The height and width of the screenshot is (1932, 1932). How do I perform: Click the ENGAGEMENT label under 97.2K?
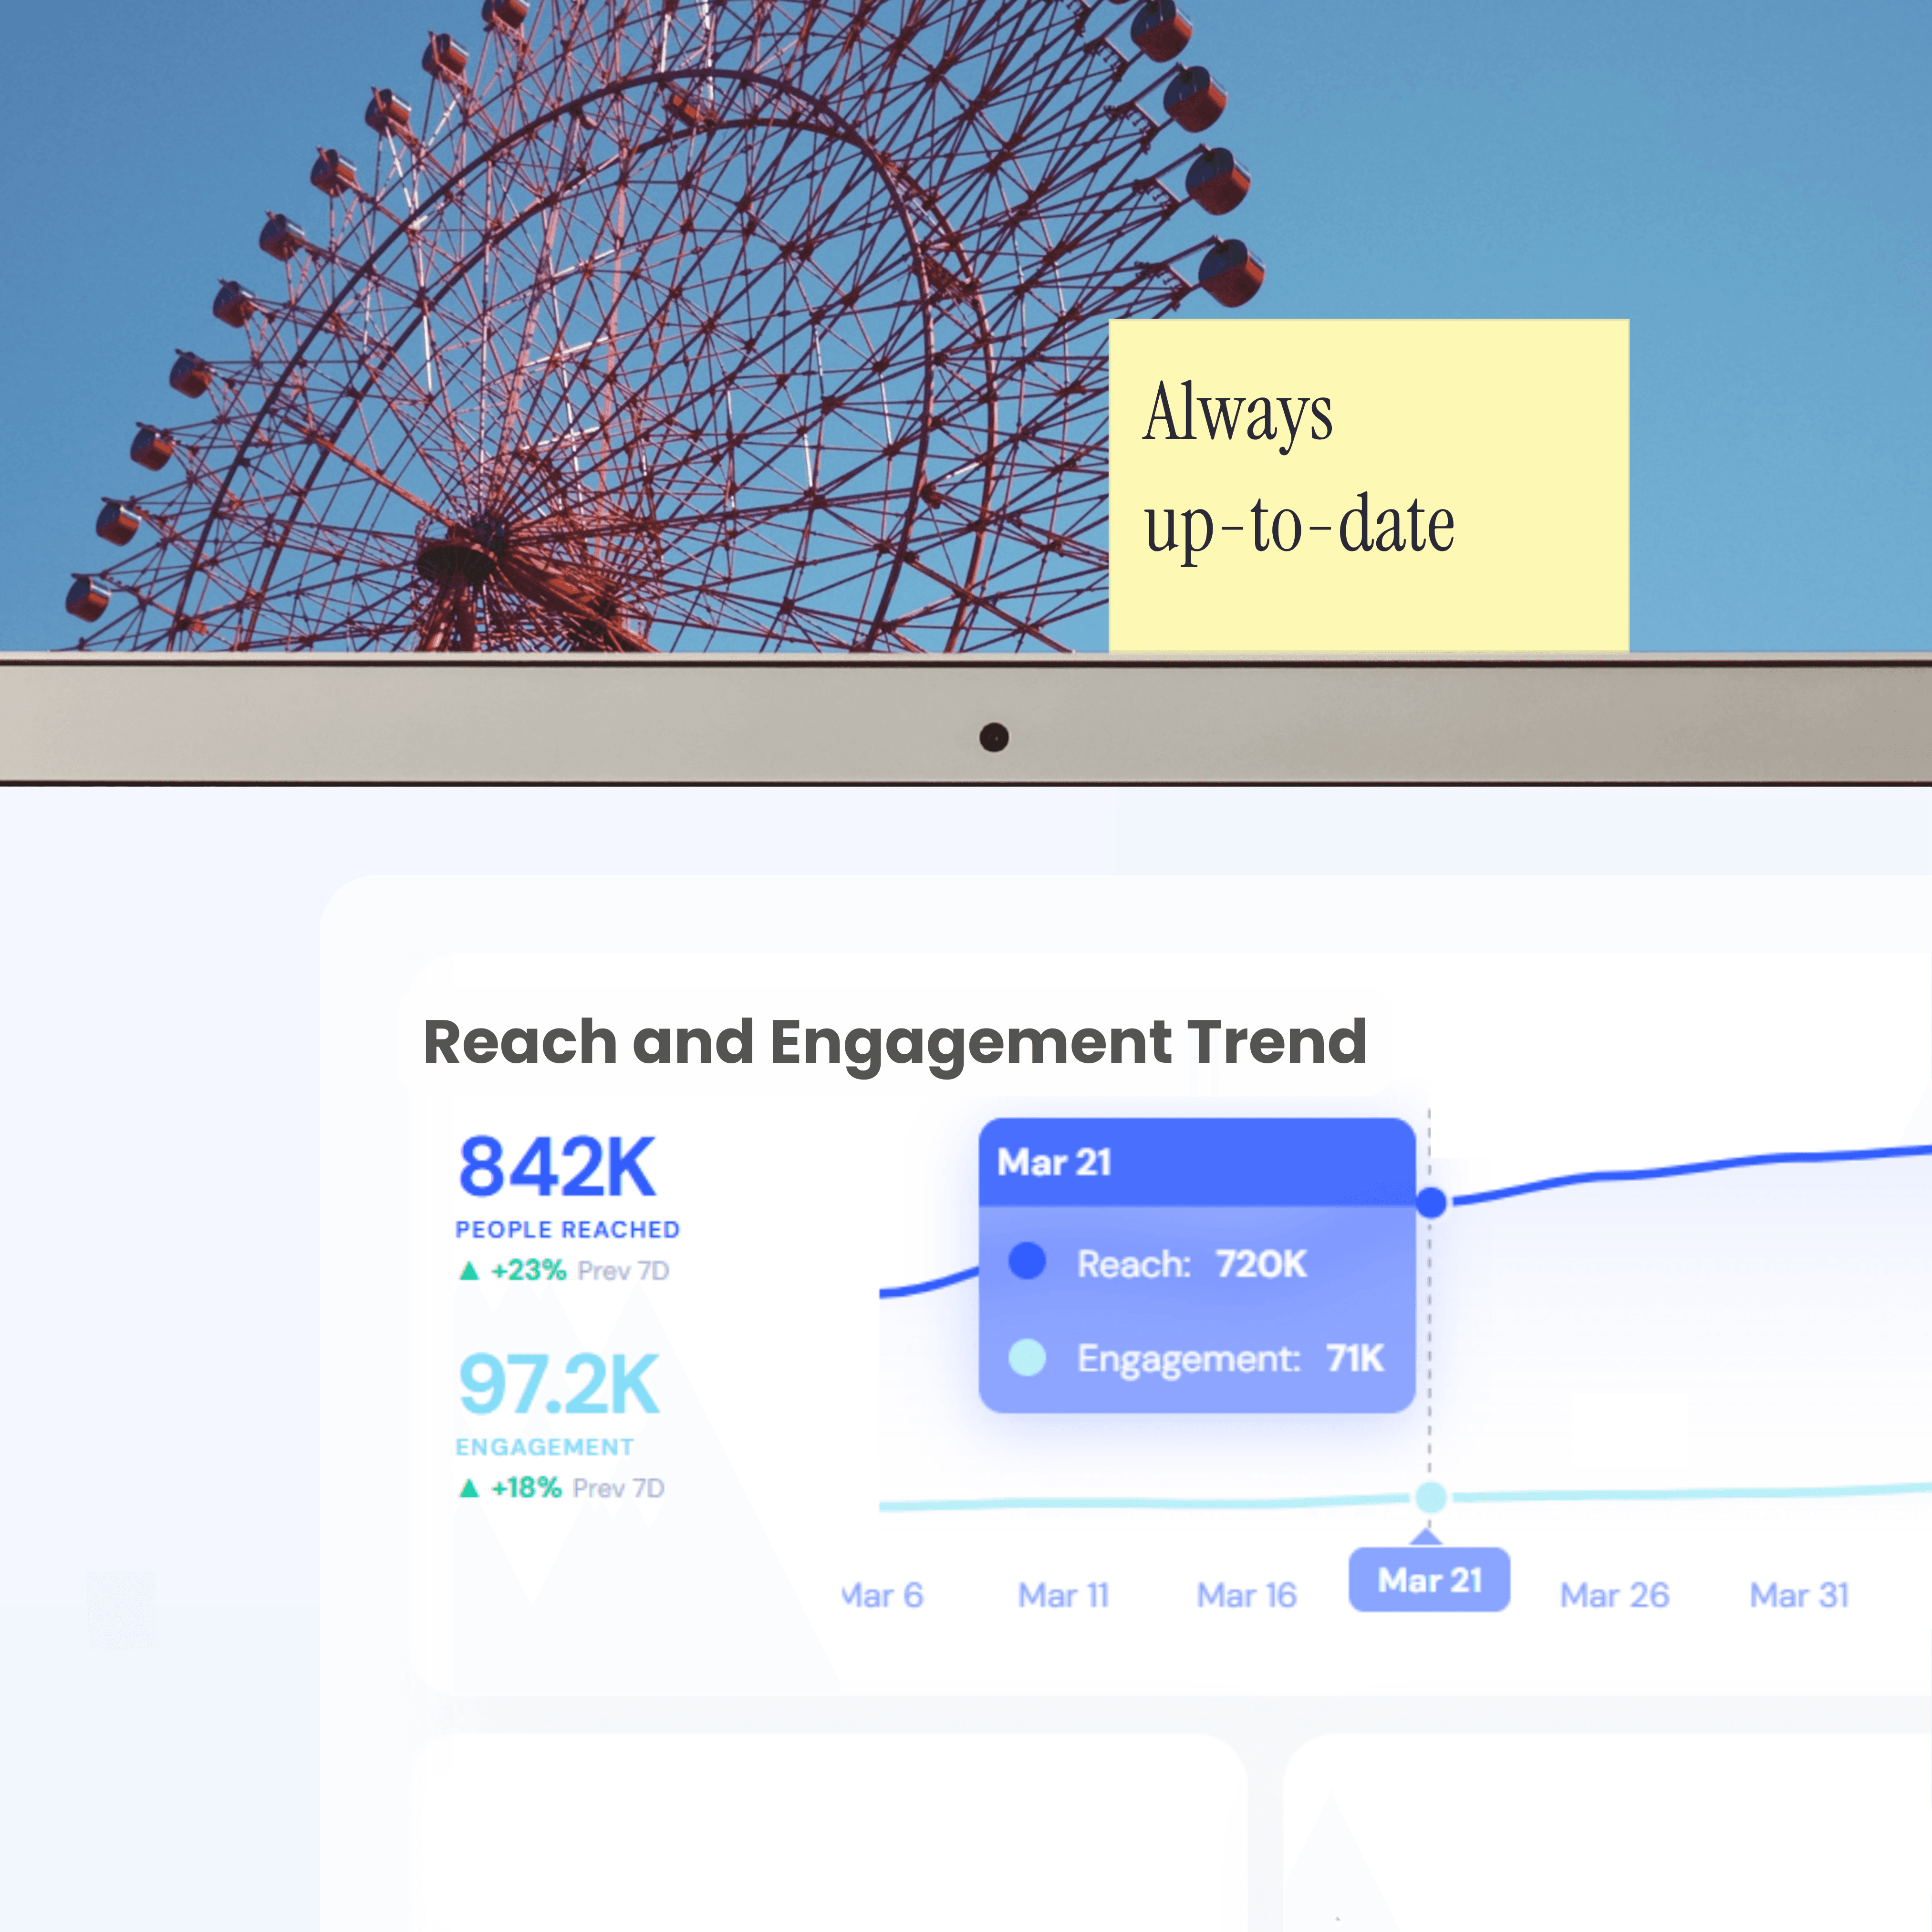[544, 1447]
